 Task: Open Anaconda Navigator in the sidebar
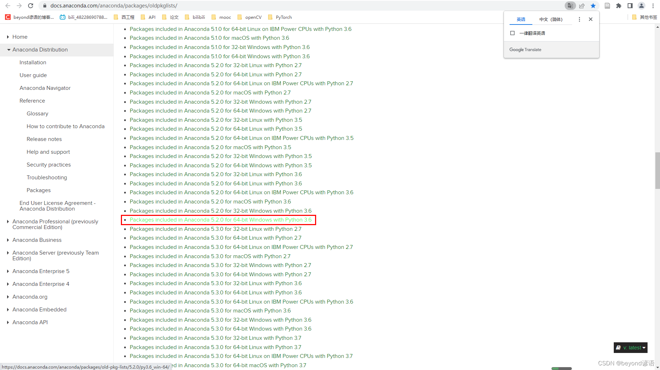pos(45,88)
